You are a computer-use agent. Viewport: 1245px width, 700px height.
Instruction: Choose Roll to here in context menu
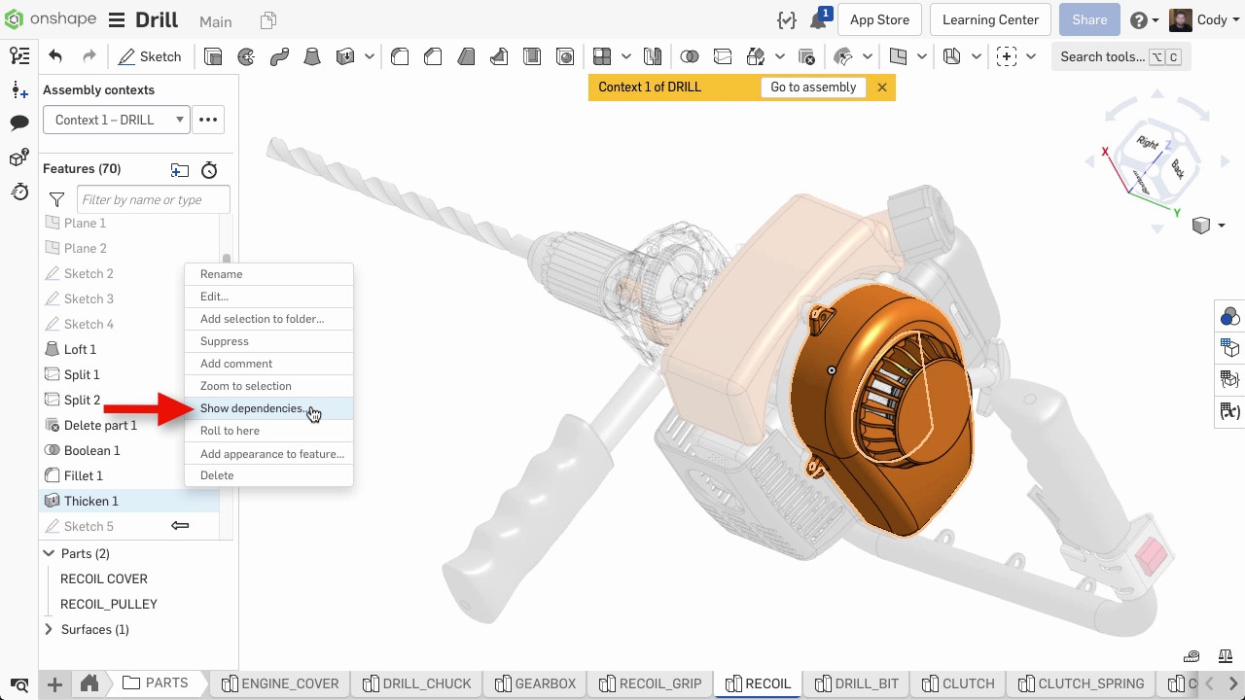tap(268, 431)
